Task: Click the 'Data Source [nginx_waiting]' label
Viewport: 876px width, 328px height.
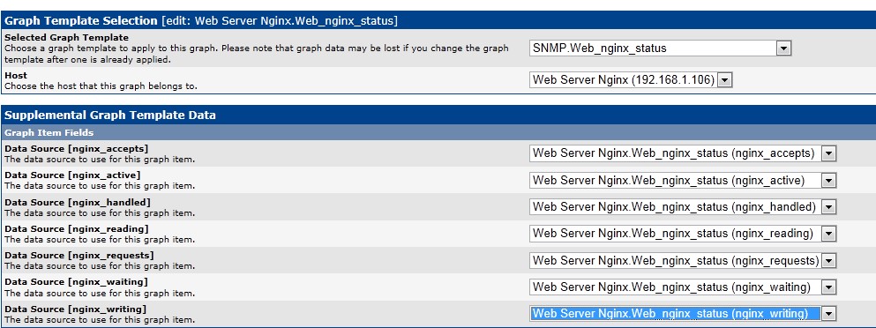Action: click(x=77, y=282)
